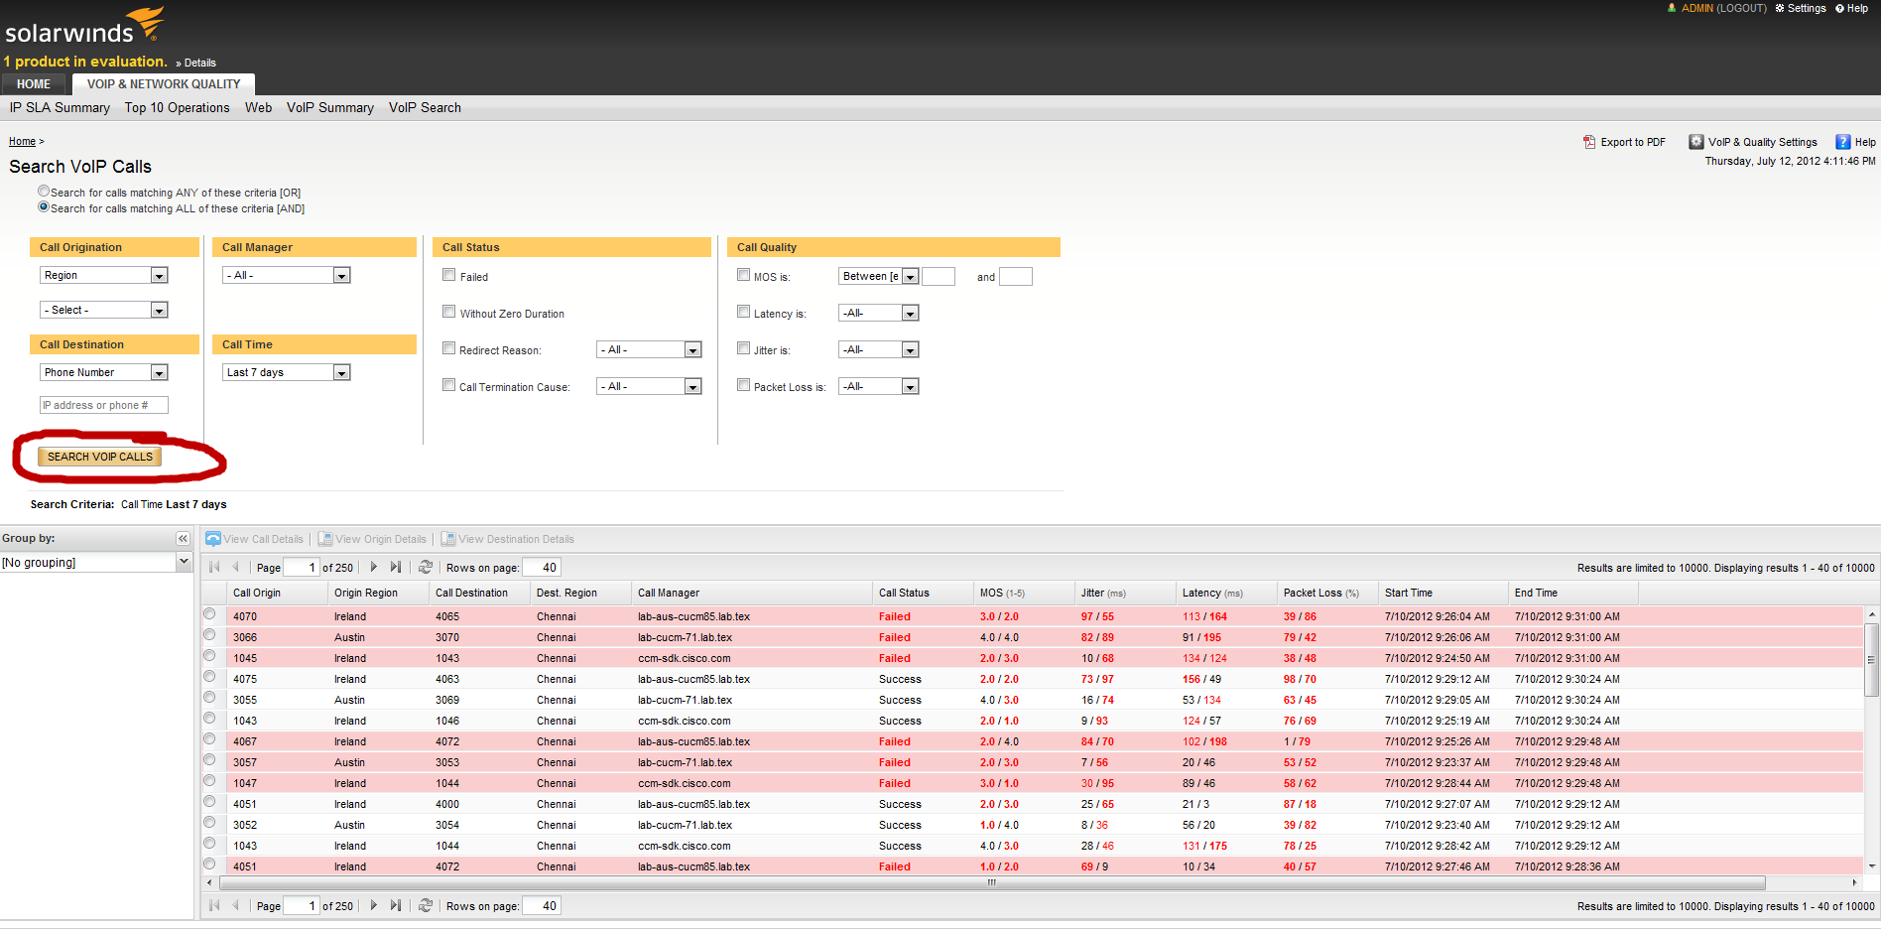The height and width of the screenshot is (930, 1881).
Task: Click the View Destination Details icon
Action: pos(448,539)
